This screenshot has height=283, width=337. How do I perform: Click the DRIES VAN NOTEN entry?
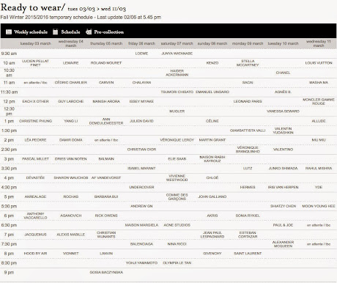(x=71, y=159)
